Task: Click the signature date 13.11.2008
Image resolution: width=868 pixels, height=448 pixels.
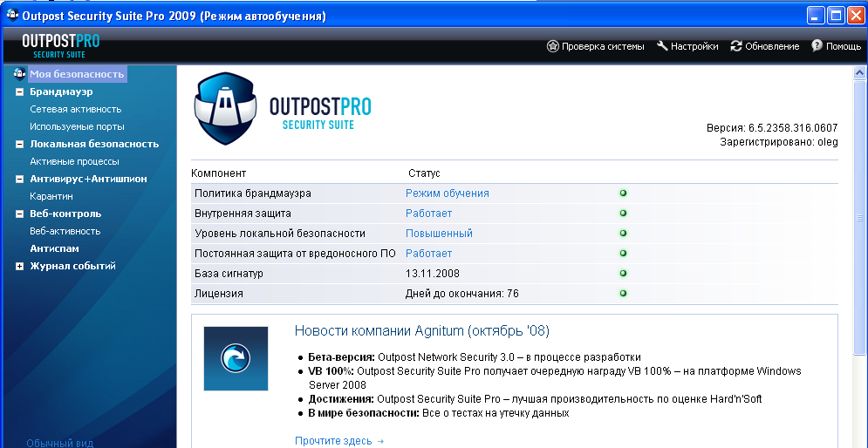Action: (x=433, y=273)
